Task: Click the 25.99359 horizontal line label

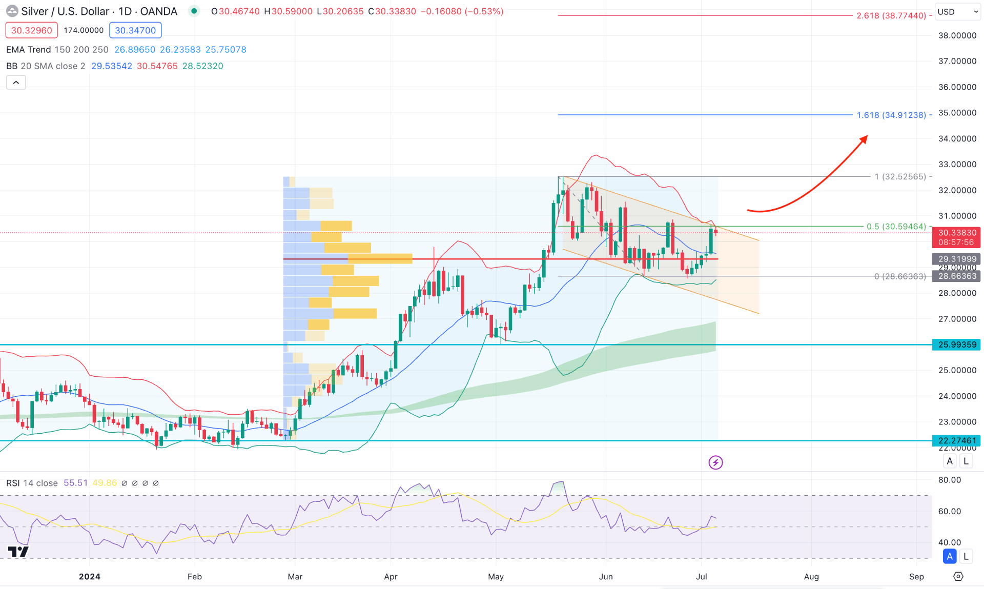Action: click(x=956, y=345)
